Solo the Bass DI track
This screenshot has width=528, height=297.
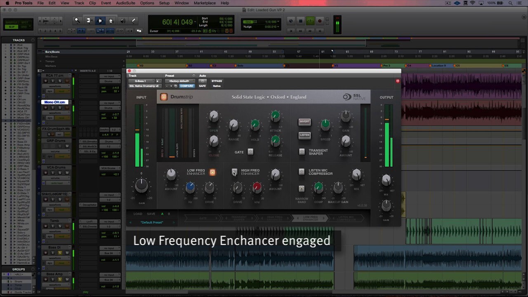point(59,253)
